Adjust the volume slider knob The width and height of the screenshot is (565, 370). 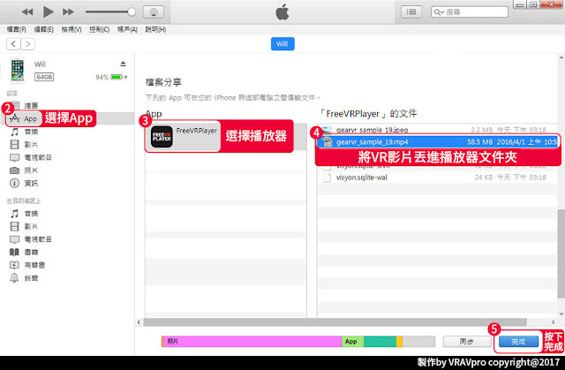coord(132,11)
